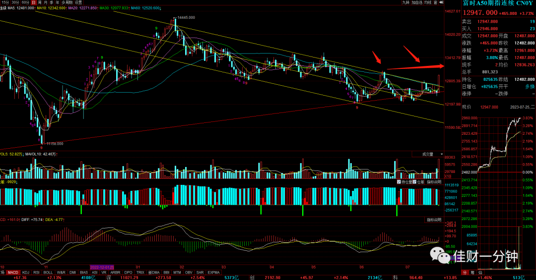The height and width of the screenshot is (280, 536).
Task: Select the ASI indicator tab
Action: tap(95, 273)
